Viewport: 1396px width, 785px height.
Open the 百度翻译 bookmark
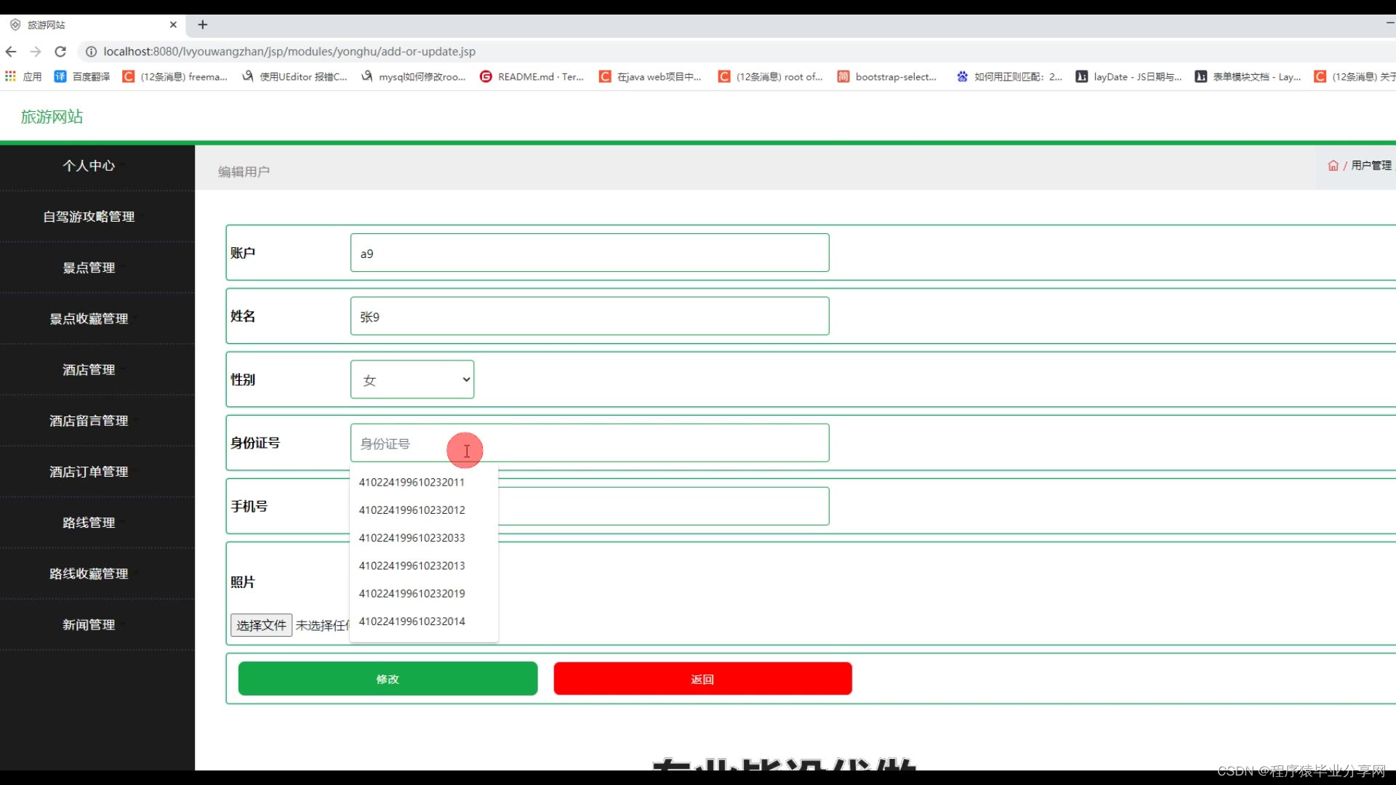tap(82, 76)
